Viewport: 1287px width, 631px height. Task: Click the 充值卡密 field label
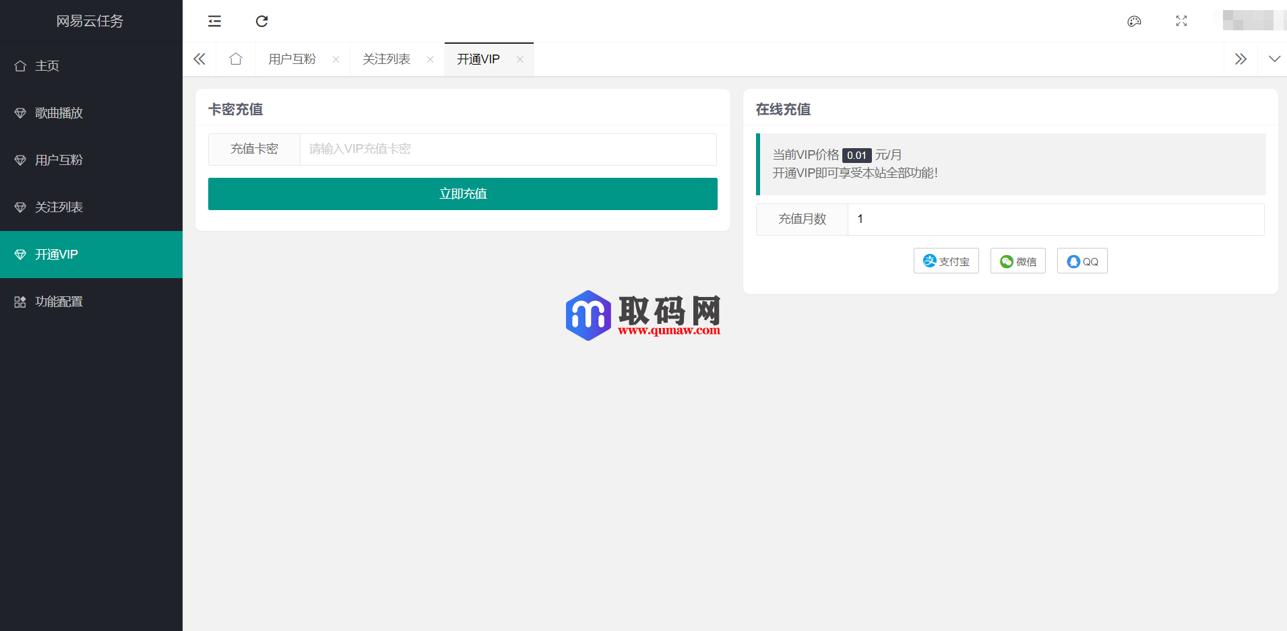(254, 150)
